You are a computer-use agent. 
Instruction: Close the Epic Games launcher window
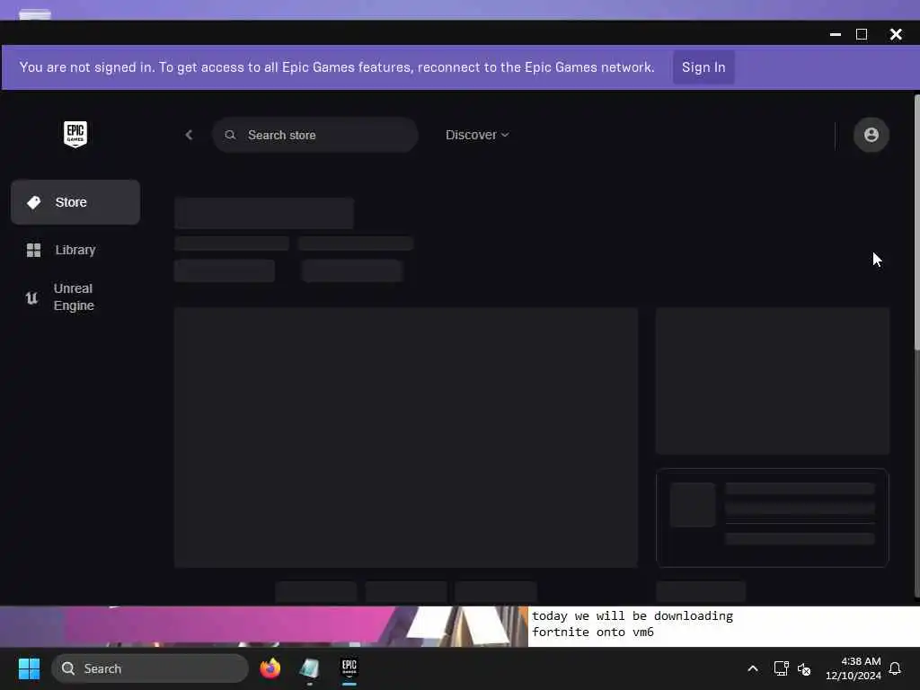tap(896, 35)
